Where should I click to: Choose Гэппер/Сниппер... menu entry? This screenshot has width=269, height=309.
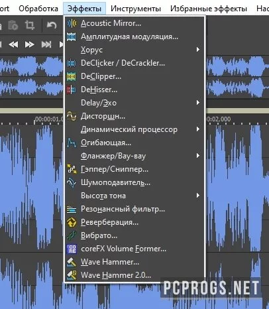[x=134, y=169]
